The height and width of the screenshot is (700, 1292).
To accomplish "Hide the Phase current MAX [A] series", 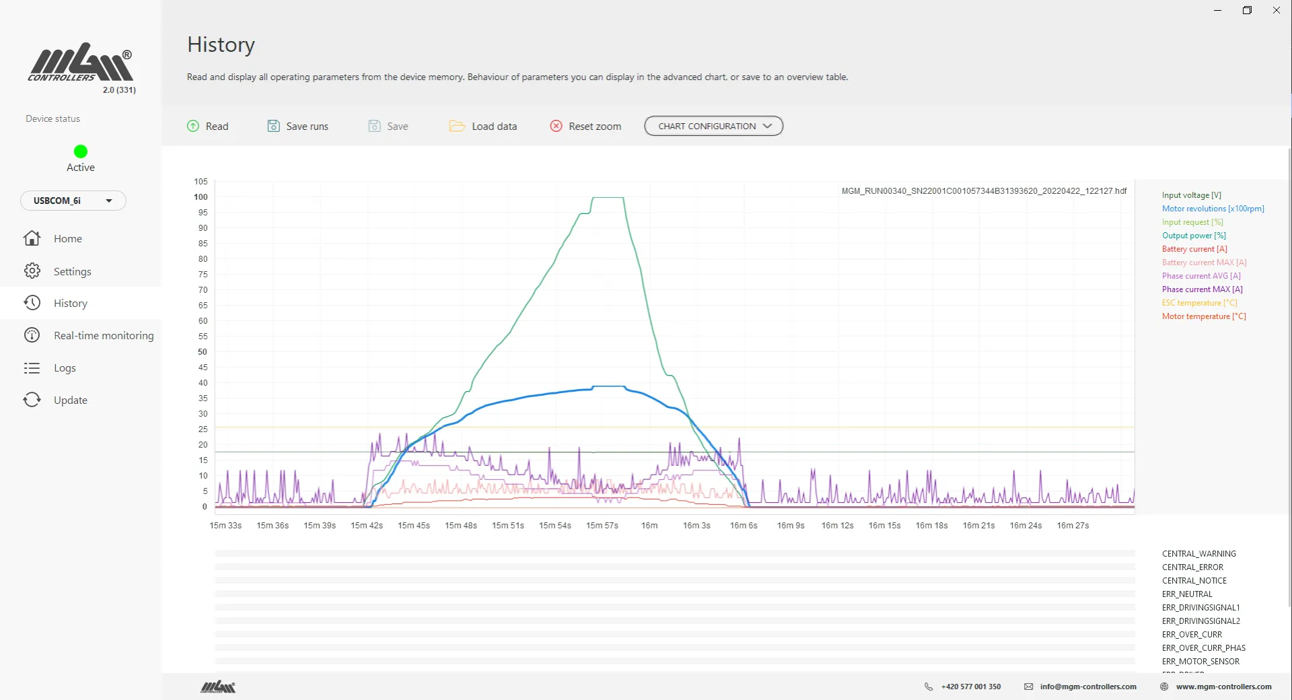I will pyautogui.click(x=1202, y=289).
